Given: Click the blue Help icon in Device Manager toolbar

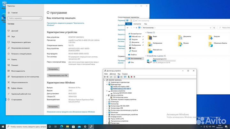Looking at the screenshot, I should coord(119,77).
